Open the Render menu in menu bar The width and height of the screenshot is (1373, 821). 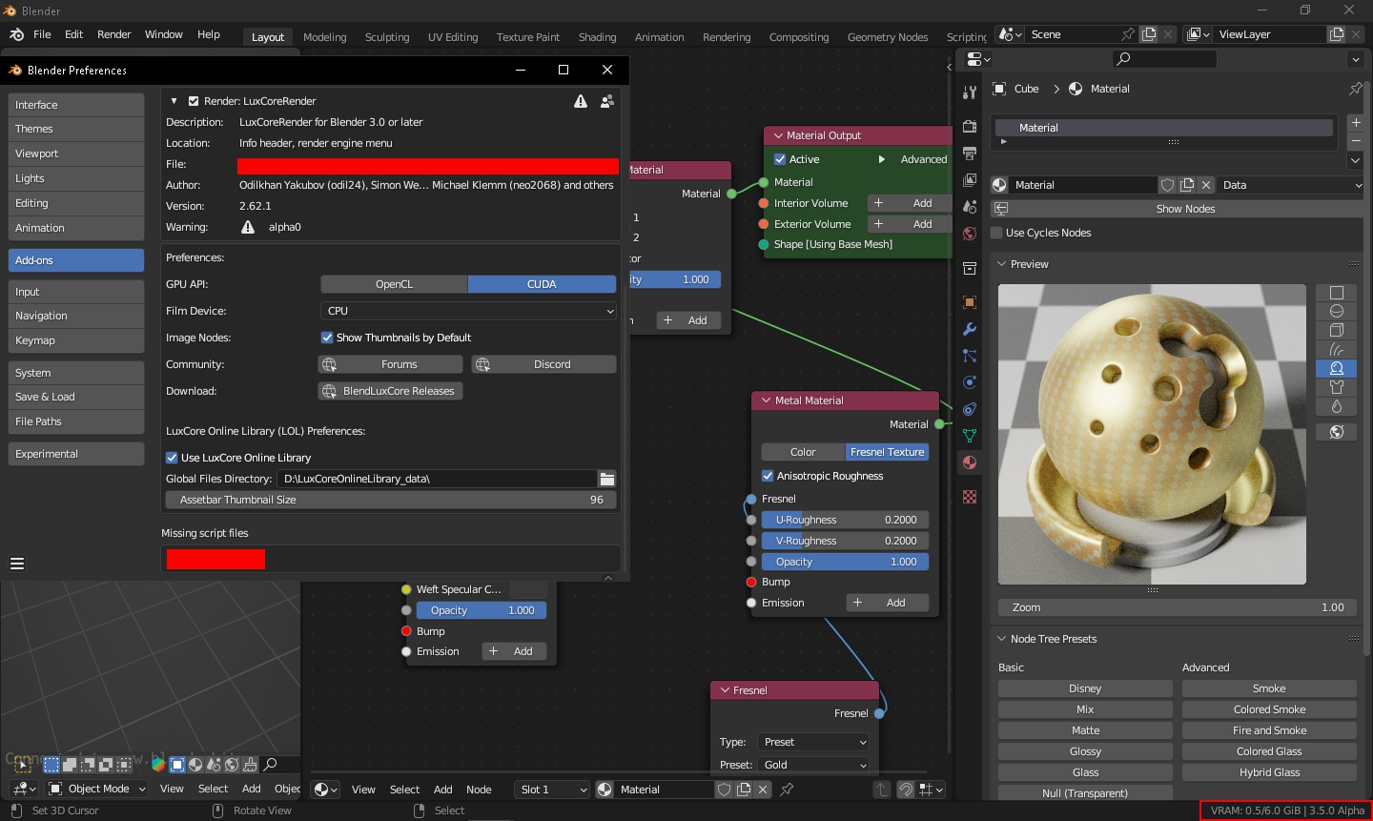113,34
